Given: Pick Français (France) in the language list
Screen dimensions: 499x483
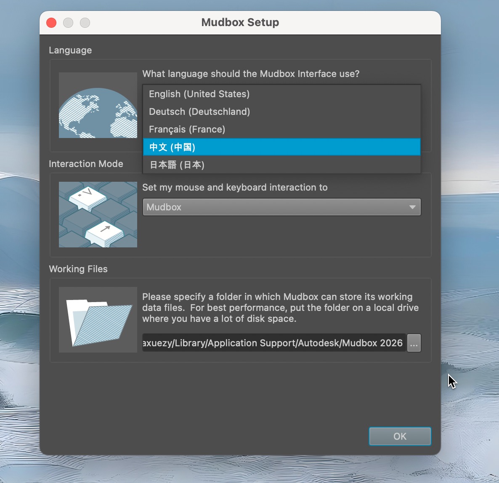Looking at the screenshot, I should click(x=187, y=129).
